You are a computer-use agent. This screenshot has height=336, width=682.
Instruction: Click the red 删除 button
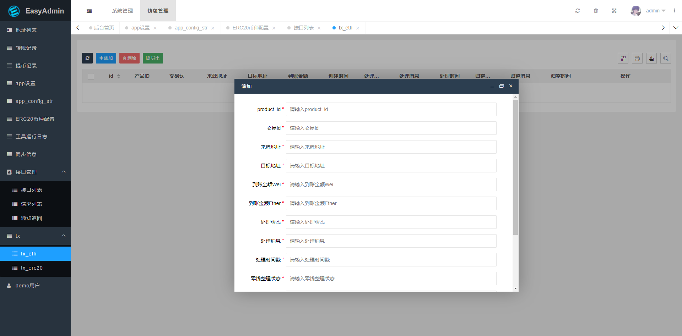[129, 58]
